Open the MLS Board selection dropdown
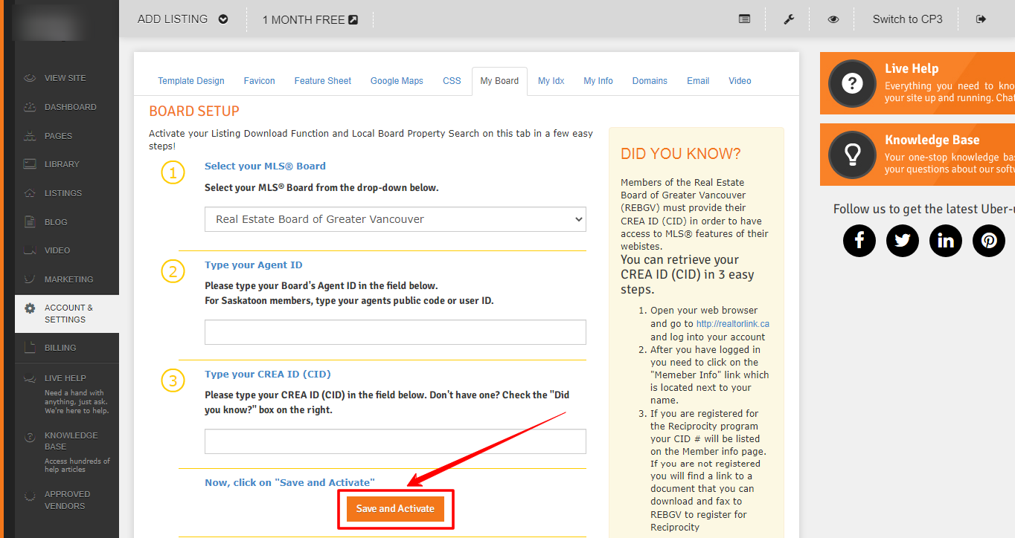This screenshot has height=538, width=1015. [395, 219]
